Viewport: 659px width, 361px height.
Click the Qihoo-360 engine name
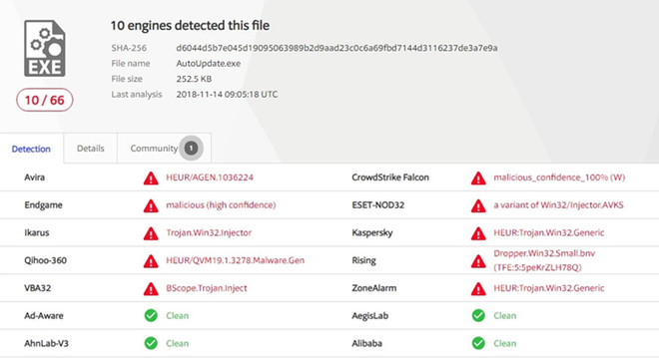coord(45,260)
